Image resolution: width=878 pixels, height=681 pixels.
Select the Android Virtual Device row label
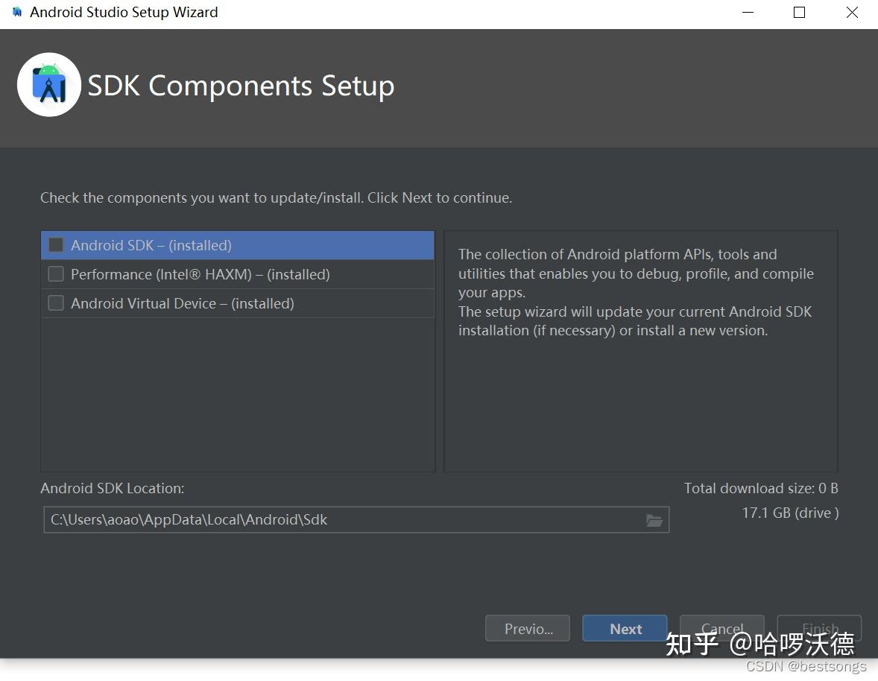click(182, 303)
